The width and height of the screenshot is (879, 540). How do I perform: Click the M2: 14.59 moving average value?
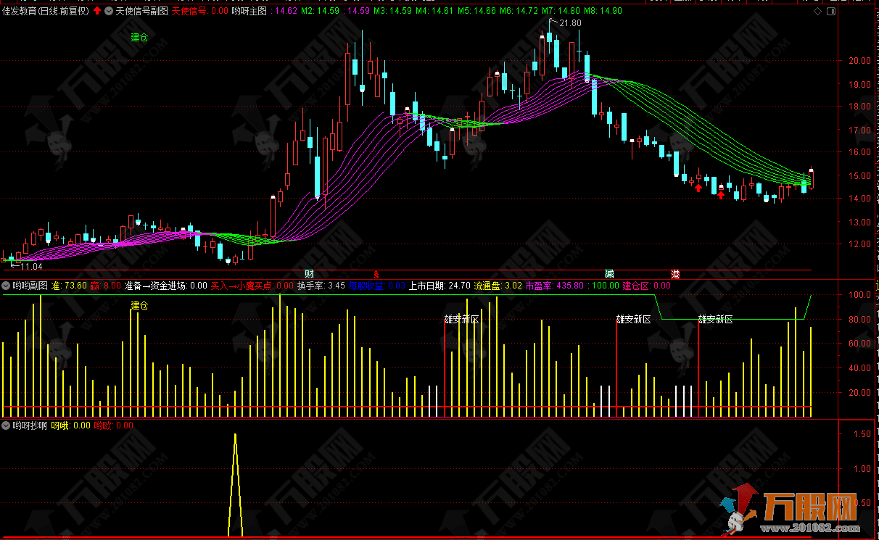pos(320,11)
